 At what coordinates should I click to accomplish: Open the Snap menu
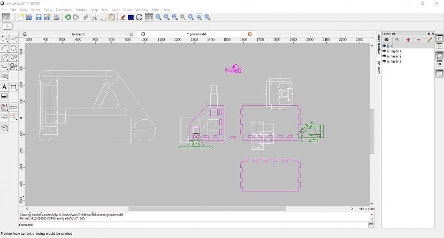click(94, 10)
